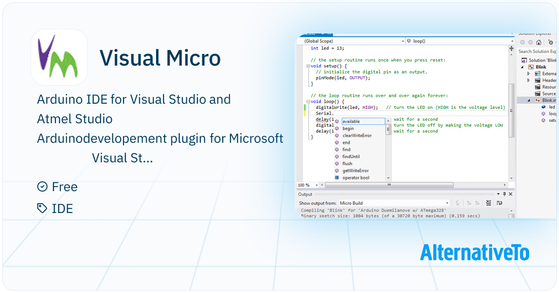Click the method icon beside 'begin'
Image resolution: width=559 pixels, height=293 pixels.
[x=337, y=128]
